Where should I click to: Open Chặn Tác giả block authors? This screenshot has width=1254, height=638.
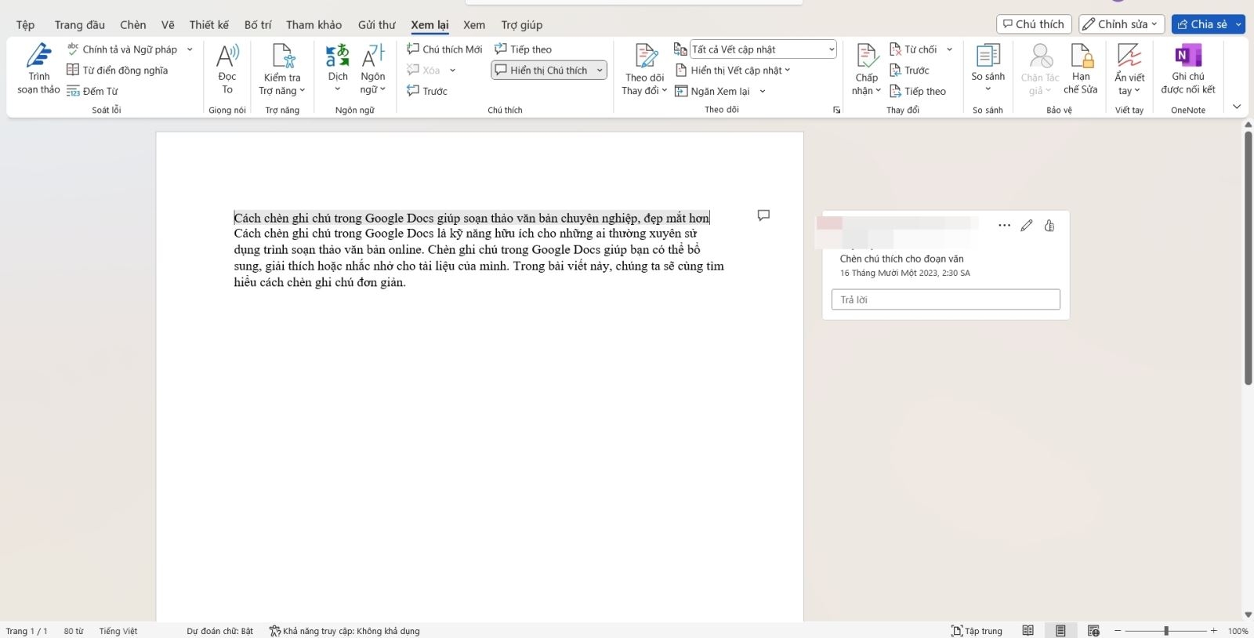click(x=1040, y=69)
